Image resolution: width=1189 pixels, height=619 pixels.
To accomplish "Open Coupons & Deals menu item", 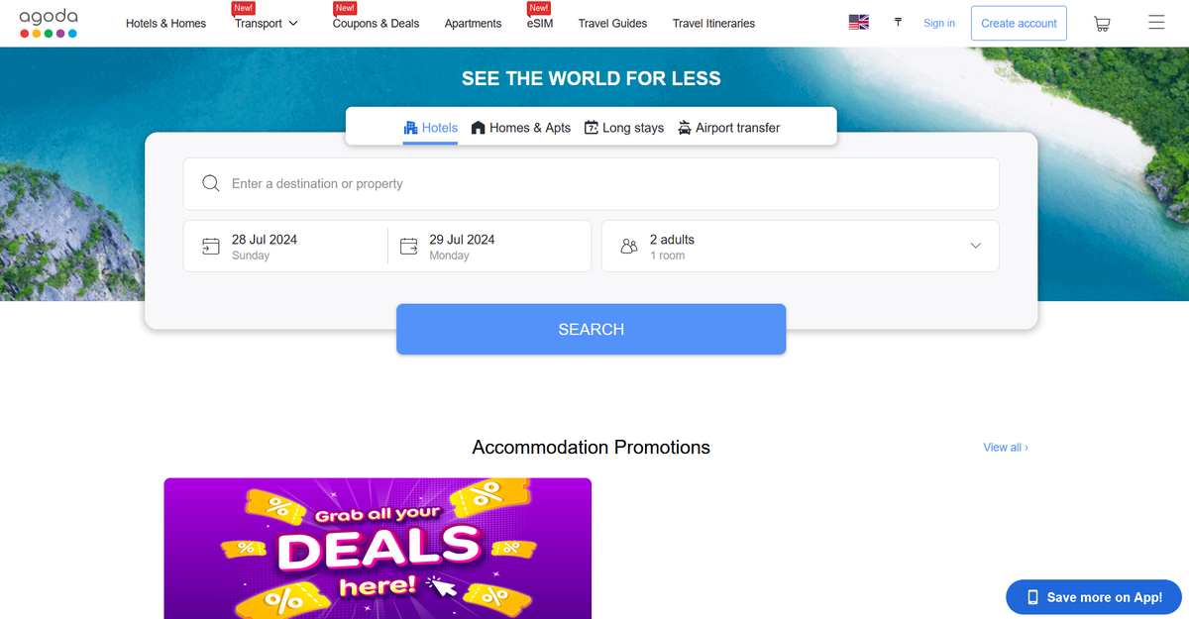I will [x=376, y=24].
